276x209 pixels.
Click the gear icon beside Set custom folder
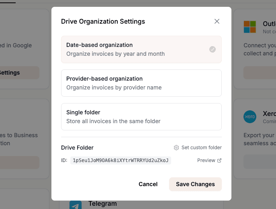pyautogui.click(x=176, y=148)
